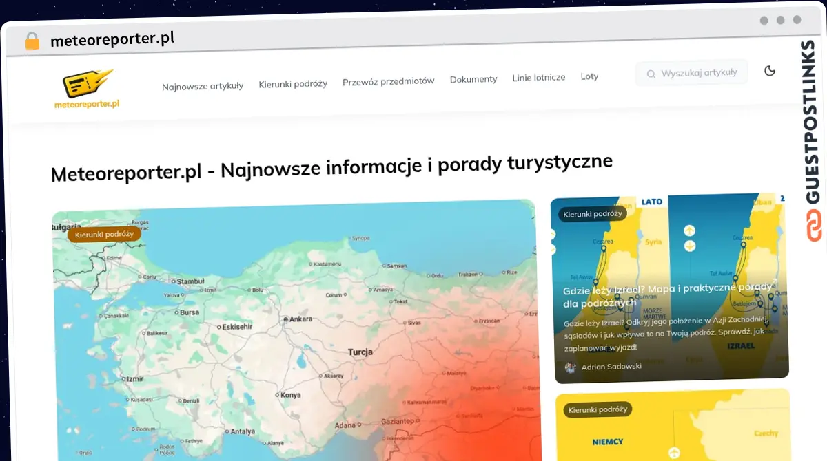Viewport: 827px width, 461px height.
Task: Click Kierunki podróży tag on Turkey map
Action: [x=104, y=234]
